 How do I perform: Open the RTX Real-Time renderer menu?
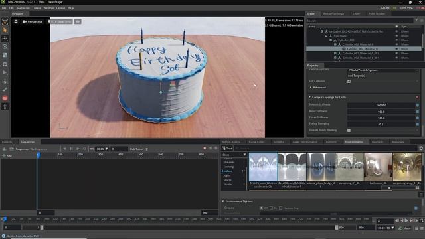click(60, 21)
